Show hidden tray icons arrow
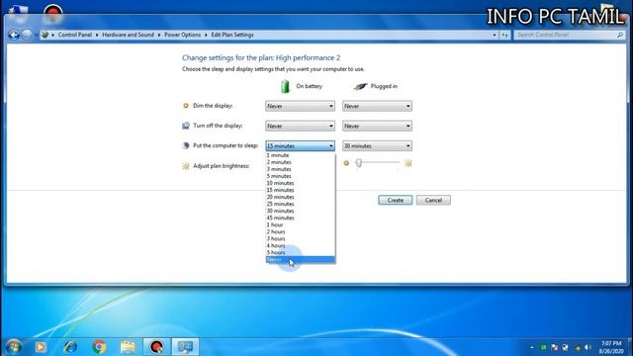 point(532,347)
